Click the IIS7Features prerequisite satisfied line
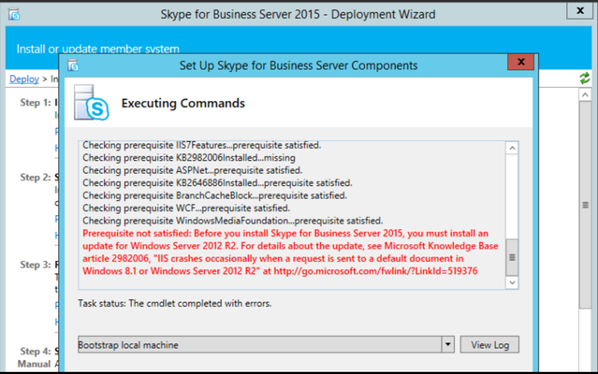 [x=202, y=146]
